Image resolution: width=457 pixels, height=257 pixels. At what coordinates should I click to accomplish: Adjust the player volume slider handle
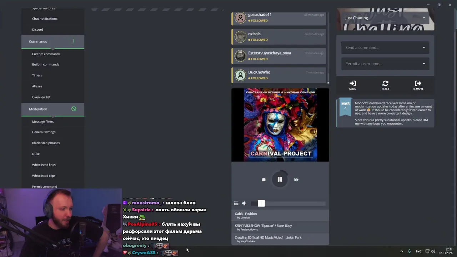pos(261,203)
